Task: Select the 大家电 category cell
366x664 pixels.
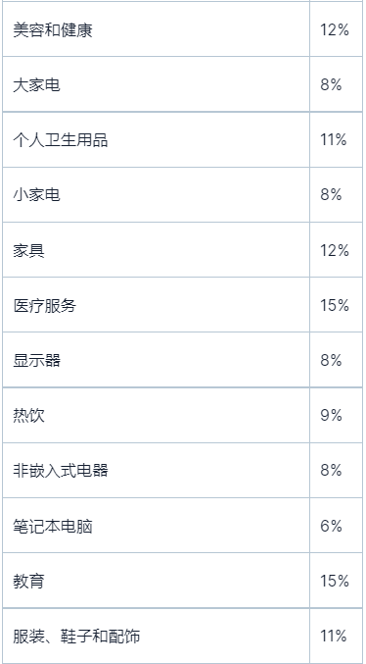Action: tap(156, 84)
